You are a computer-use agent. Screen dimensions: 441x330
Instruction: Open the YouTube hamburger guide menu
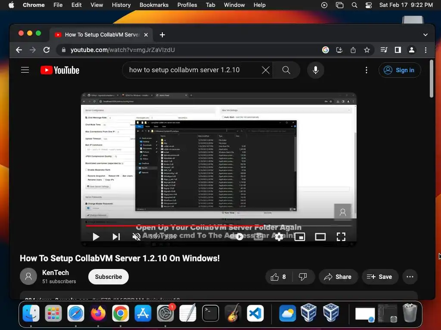coord(25,70)
